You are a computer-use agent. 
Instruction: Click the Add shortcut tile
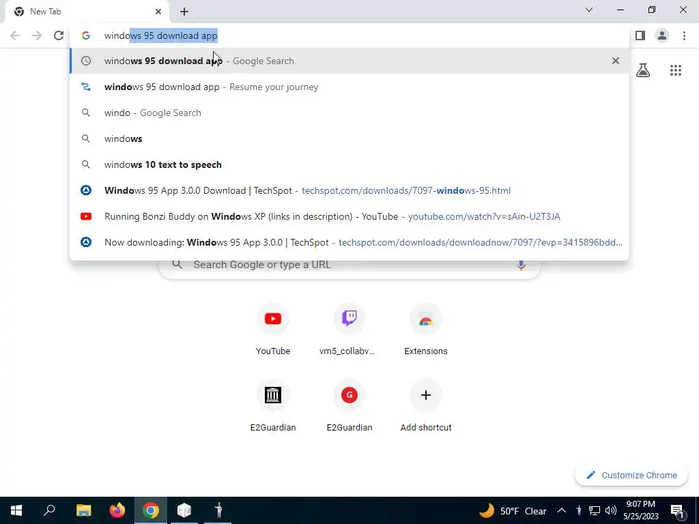pyautogui.click(x=426, y=407)
